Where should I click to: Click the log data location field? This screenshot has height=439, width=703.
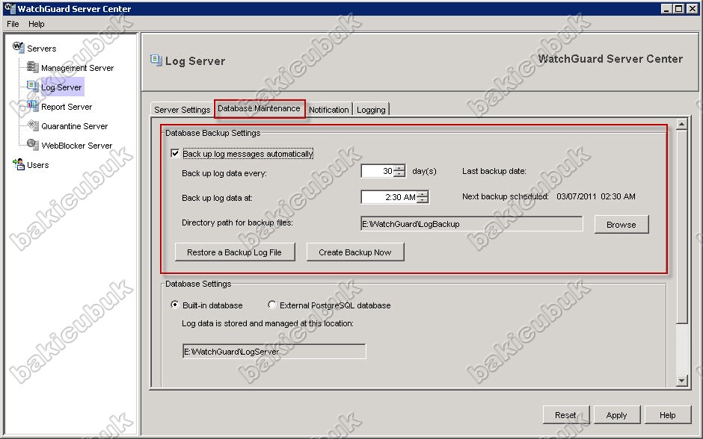tap(274, 352)
